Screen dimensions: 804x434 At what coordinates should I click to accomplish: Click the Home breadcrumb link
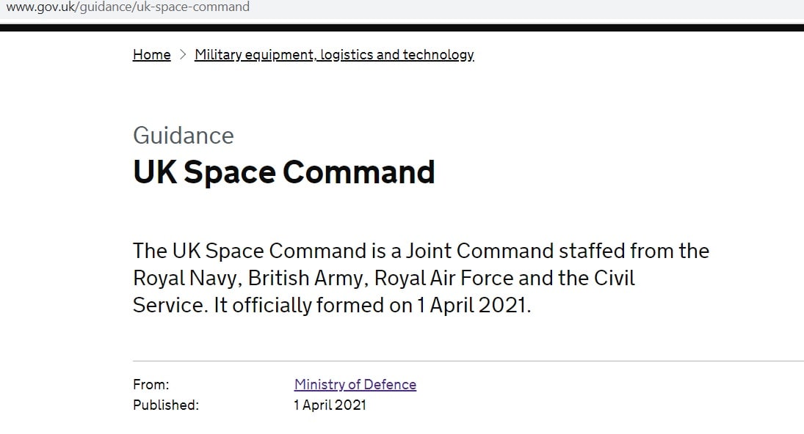click(151, 55)
